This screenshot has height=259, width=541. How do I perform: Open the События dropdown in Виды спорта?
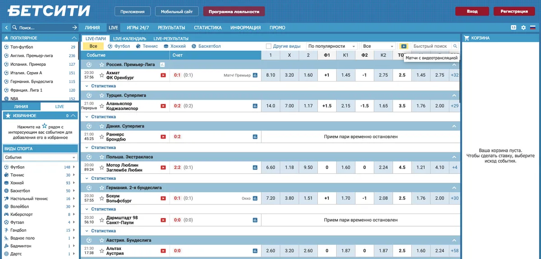(40, 157)
